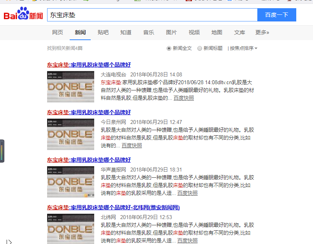Open the 音乐 tab
The image size is (313, 244).
click(x=148, y=32)
